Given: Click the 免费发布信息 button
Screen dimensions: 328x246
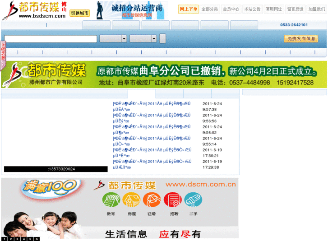Looking at the screenshot, I should point(301,39).
